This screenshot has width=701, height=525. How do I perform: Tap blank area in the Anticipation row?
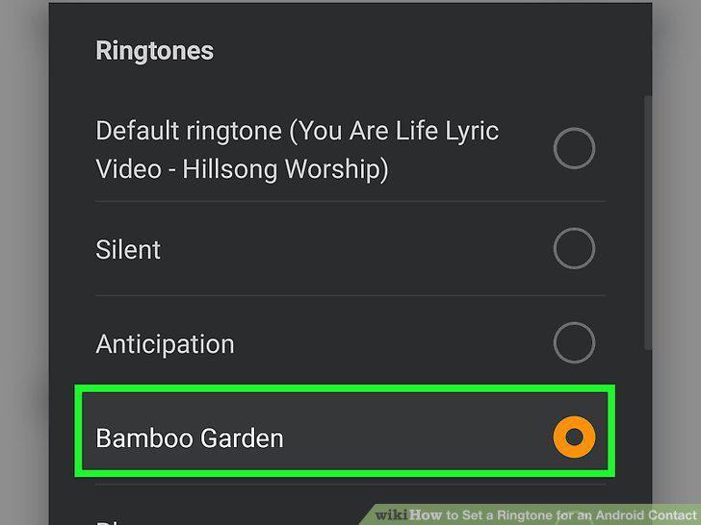tap(394, 343)
